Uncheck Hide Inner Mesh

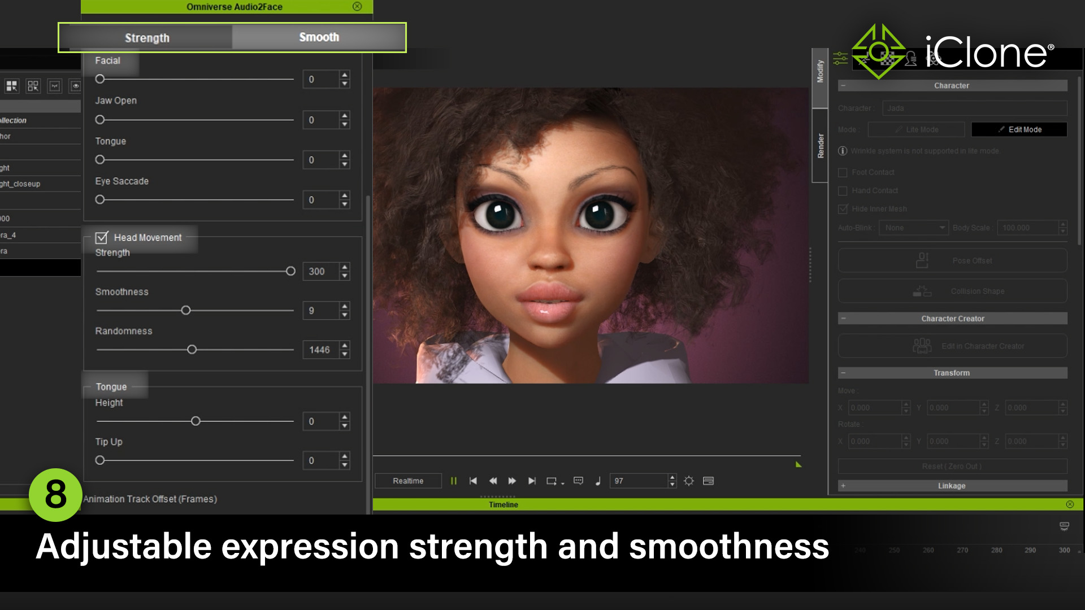[x=843, y=209]
